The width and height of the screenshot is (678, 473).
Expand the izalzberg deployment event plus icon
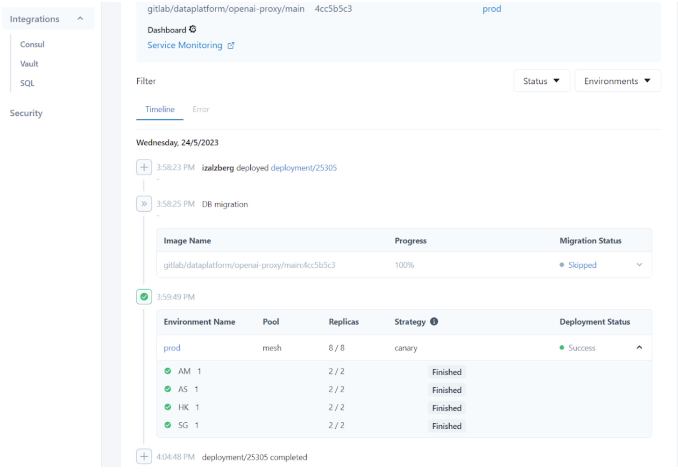pos(144,167)
